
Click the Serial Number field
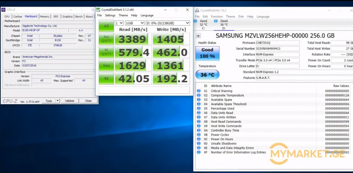tap(277, 49)
